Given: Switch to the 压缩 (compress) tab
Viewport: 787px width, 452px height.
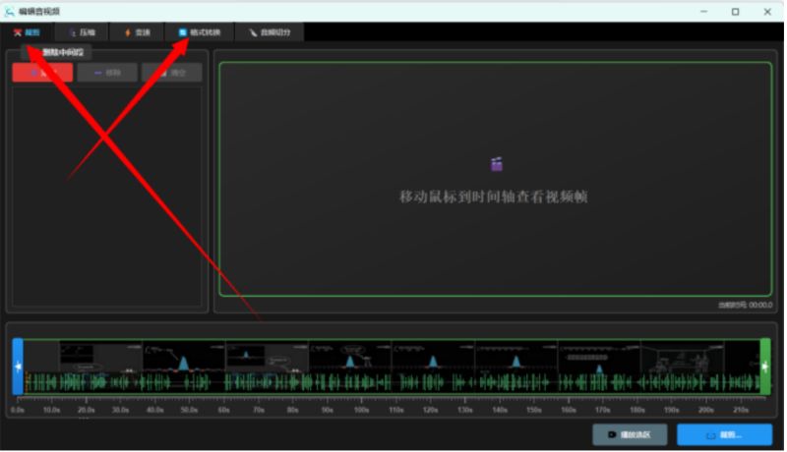Looking at the screenshot, I should (82, 32).
